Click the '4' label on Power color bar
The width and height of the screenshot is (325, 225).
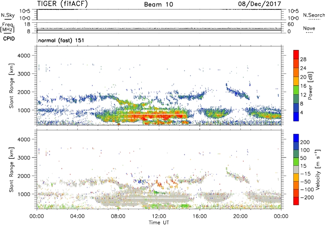[302, 112]
